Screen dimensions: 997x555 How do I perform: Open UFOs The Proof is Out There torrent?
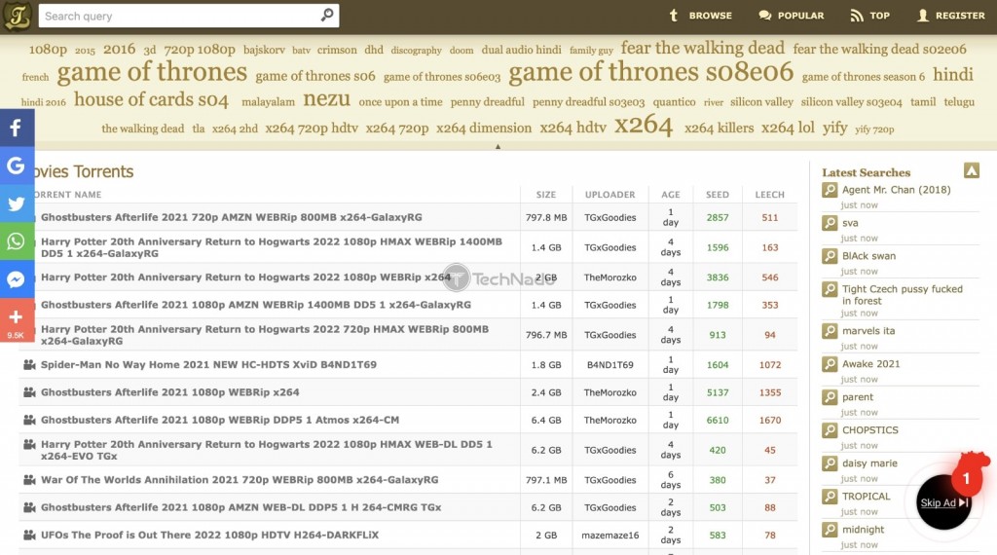point(210,536)
